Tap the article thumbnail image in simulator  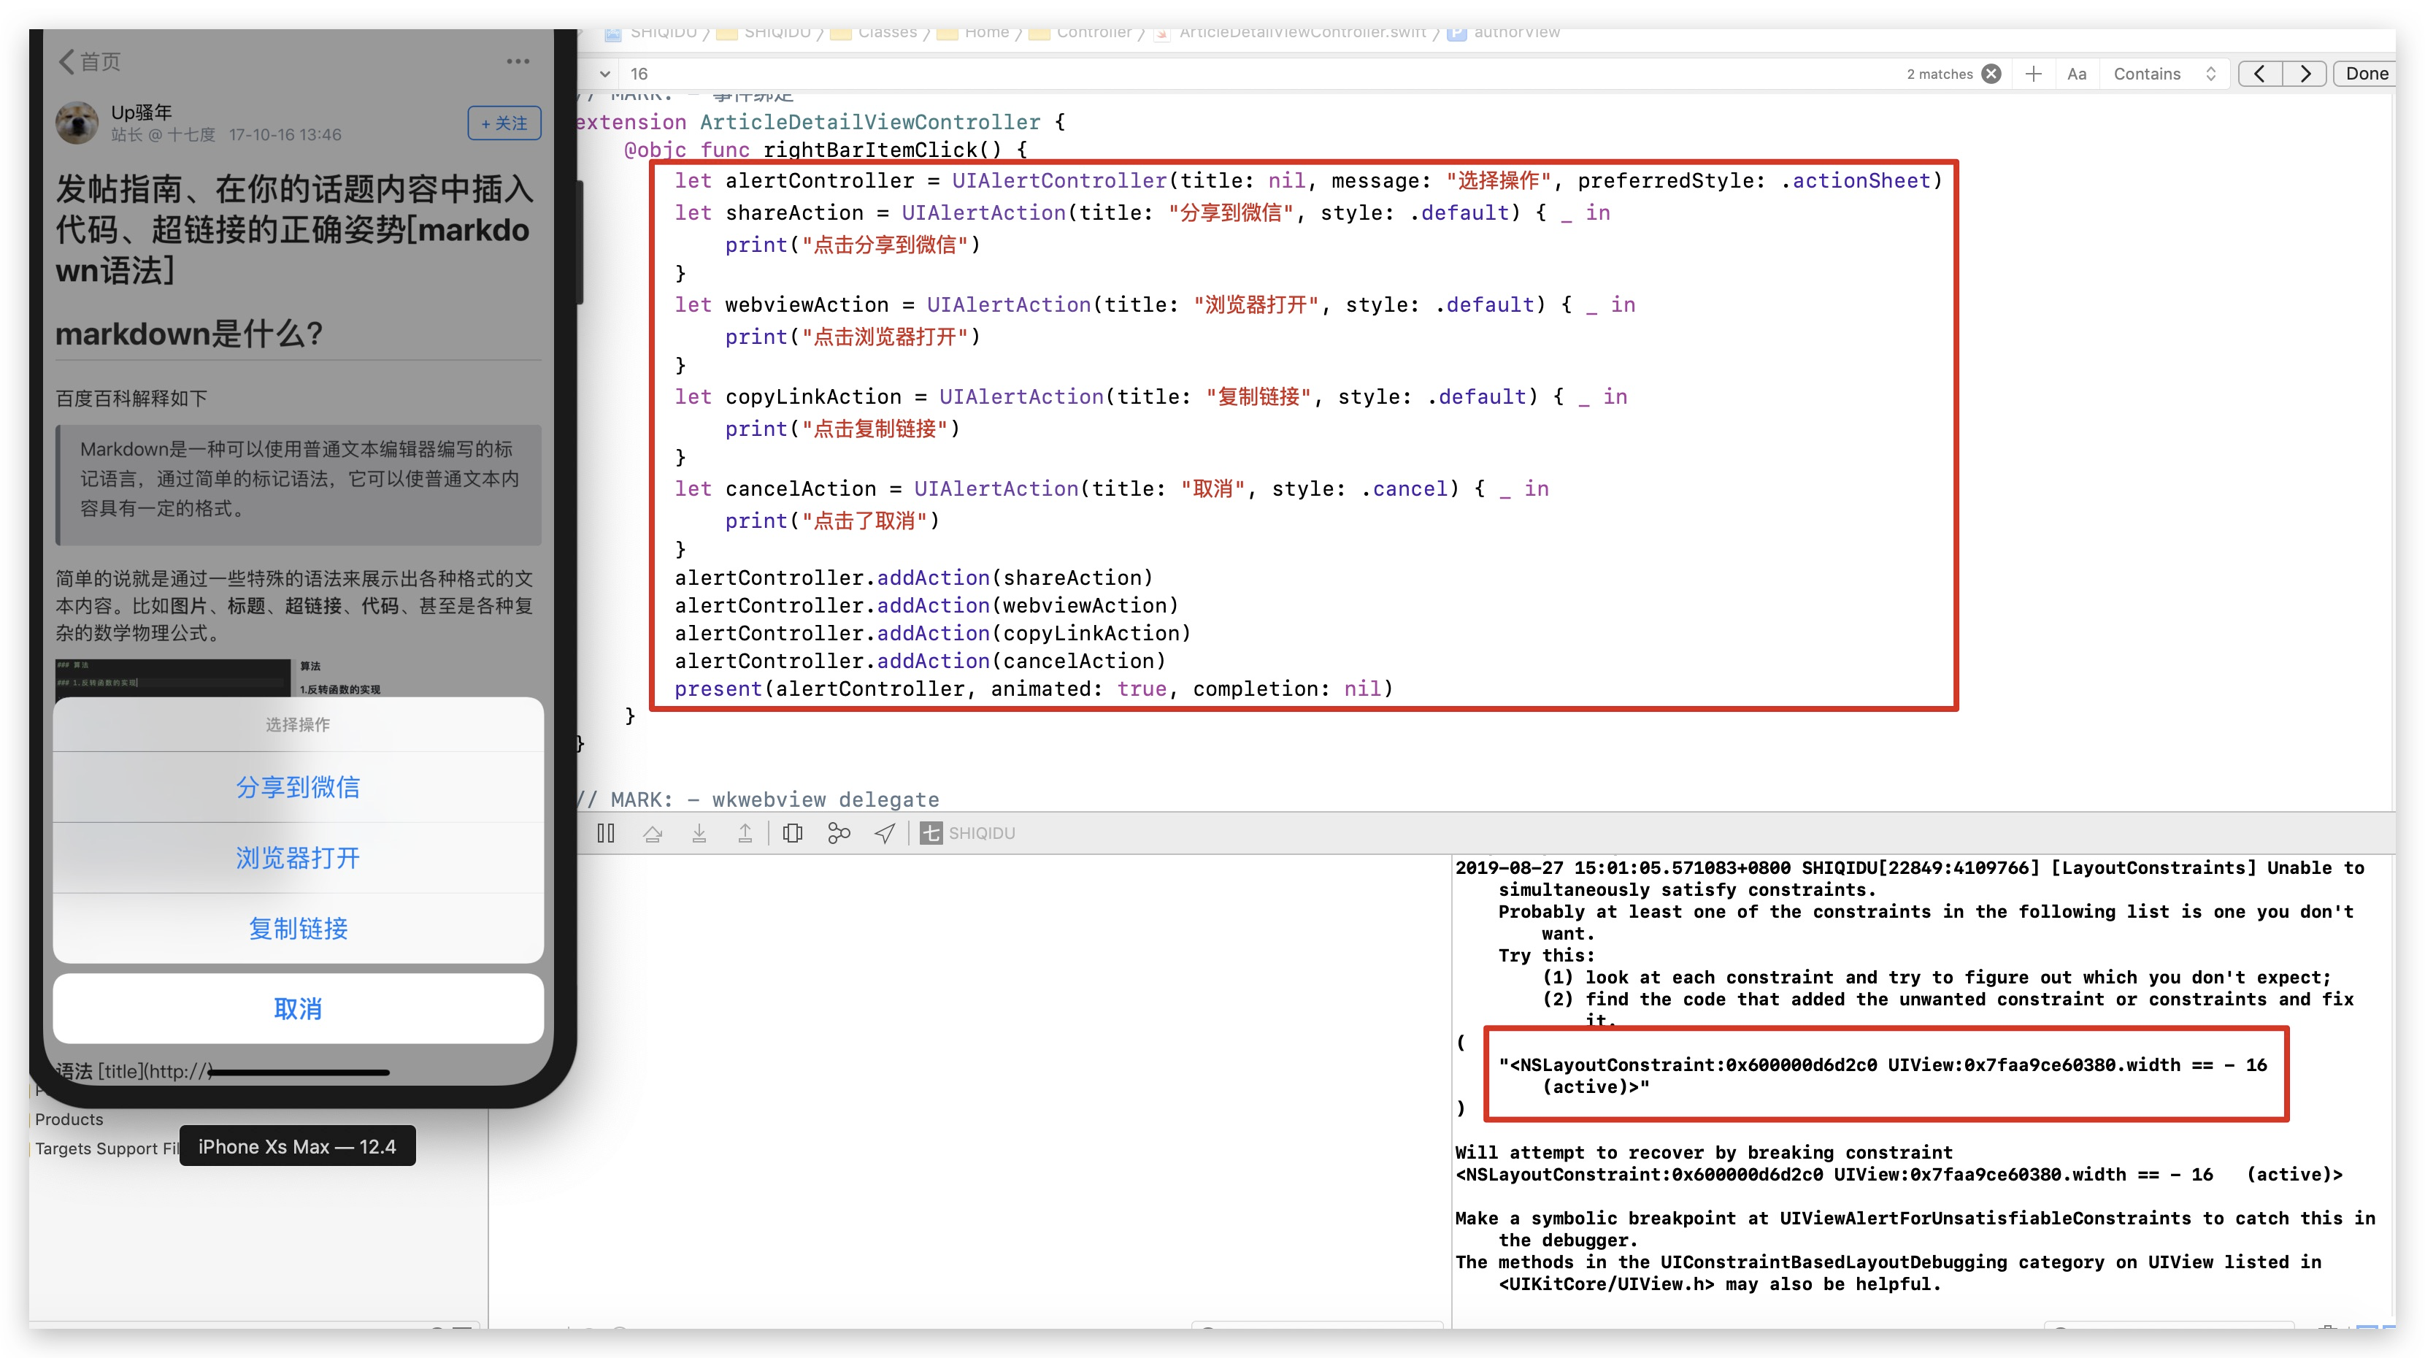[x=172, y=677]
